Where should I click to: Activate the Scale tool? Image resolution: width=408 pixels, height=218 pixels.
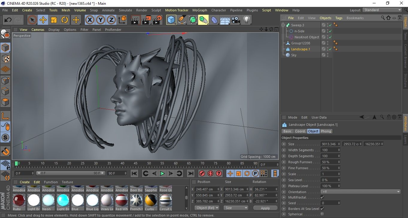(54, 20)
